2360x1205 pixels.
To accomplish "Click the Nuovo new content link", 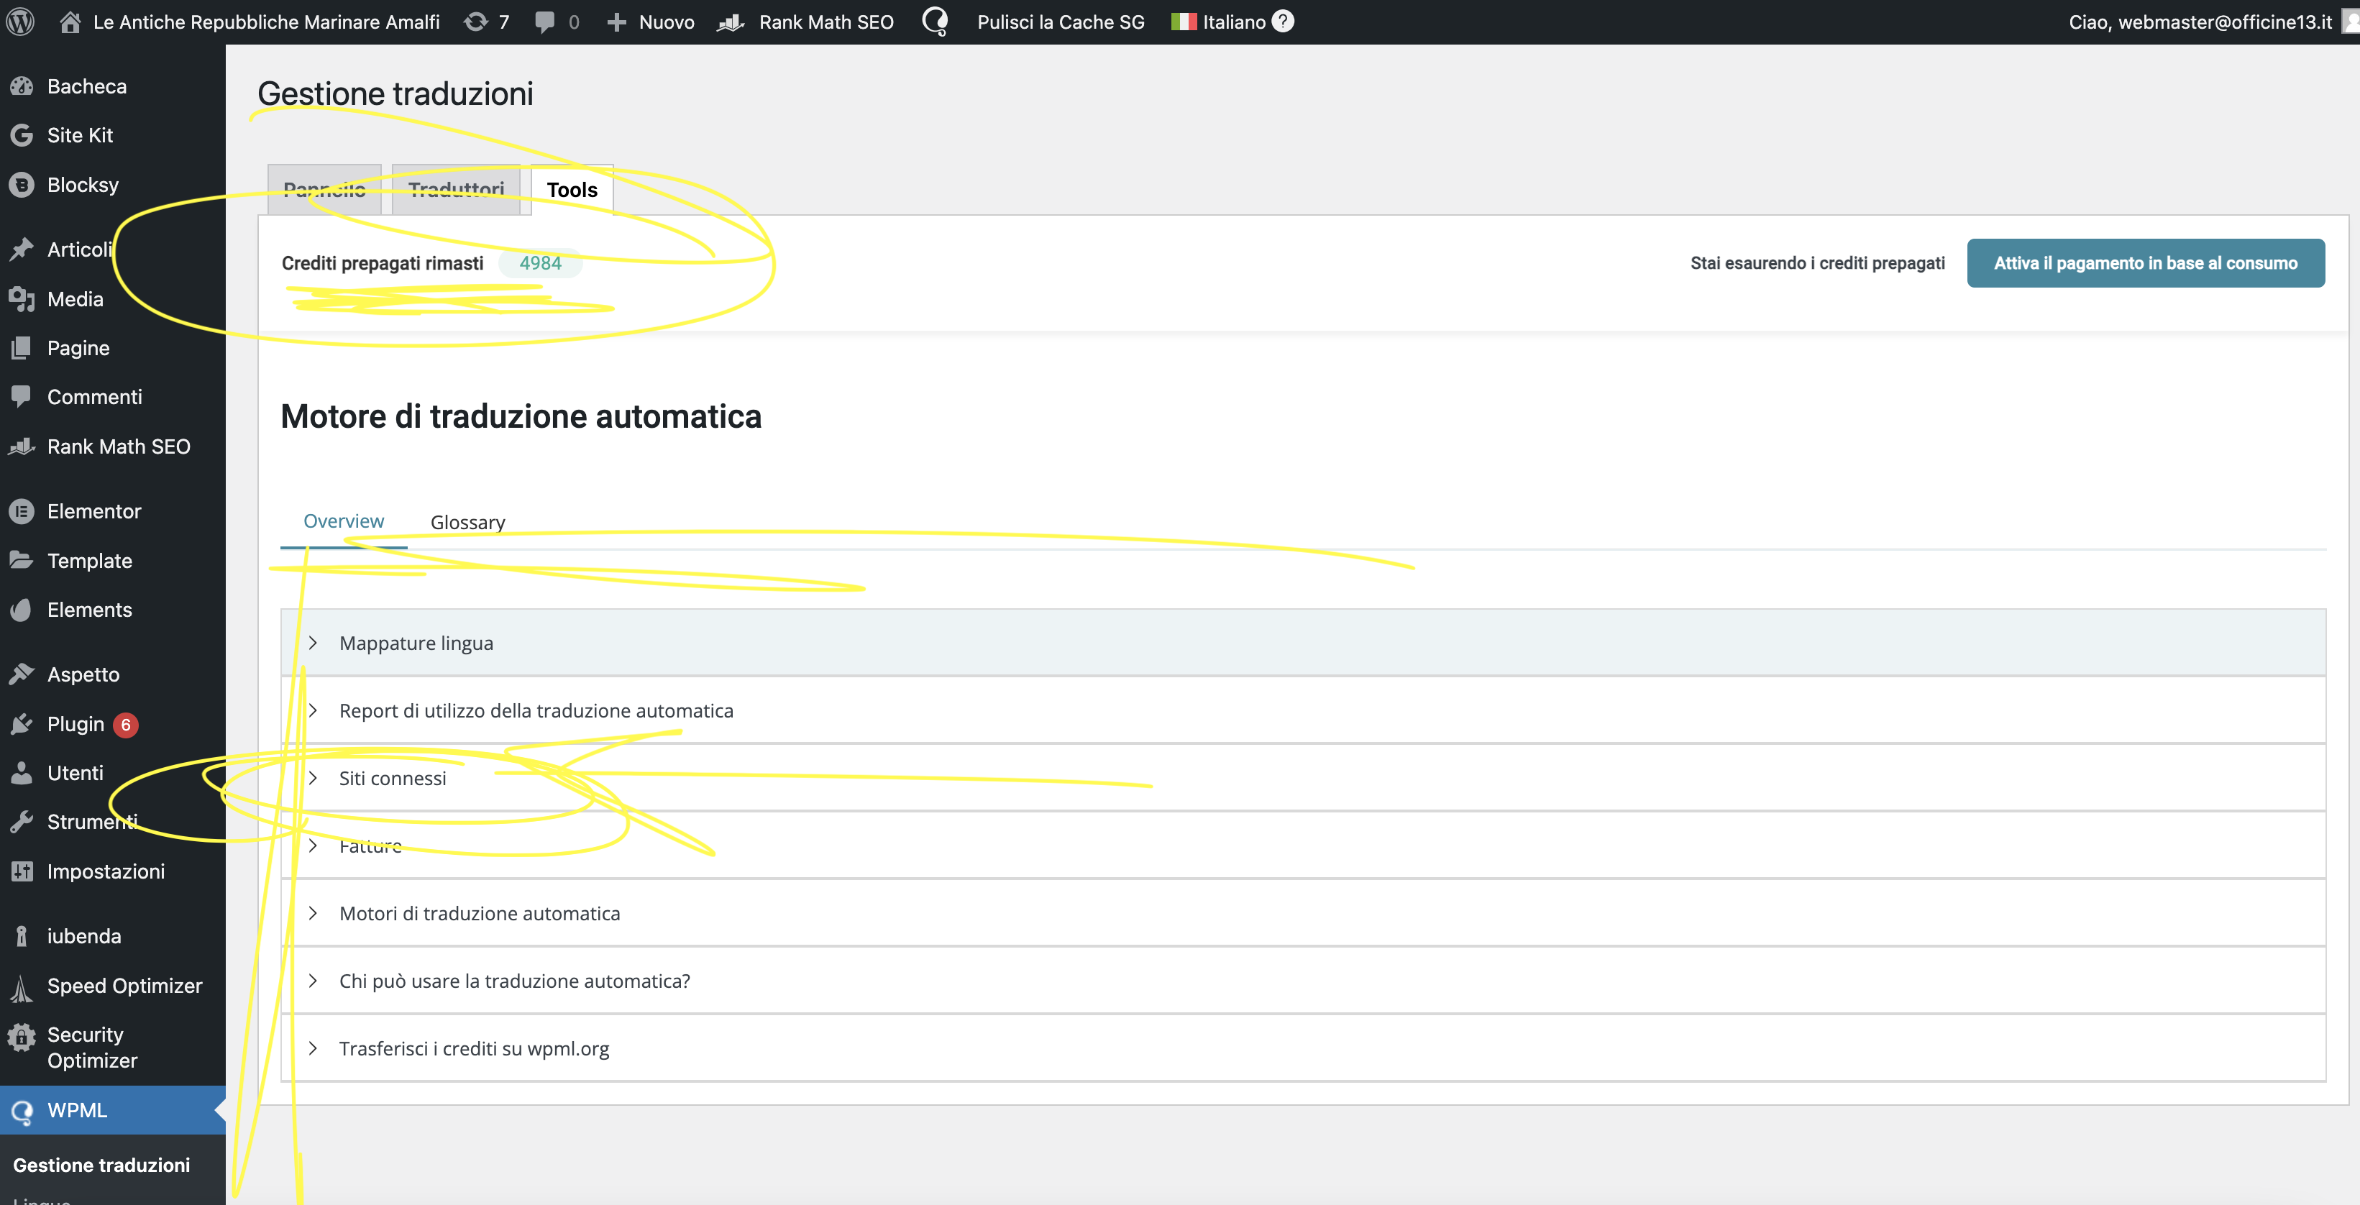I will click(667, 21).
